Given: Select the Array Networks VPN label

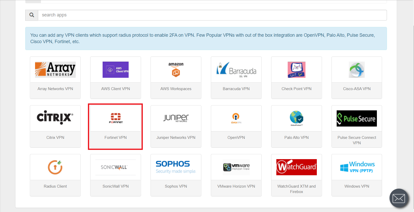Looking at the screenshot, I should pos(55,89).
